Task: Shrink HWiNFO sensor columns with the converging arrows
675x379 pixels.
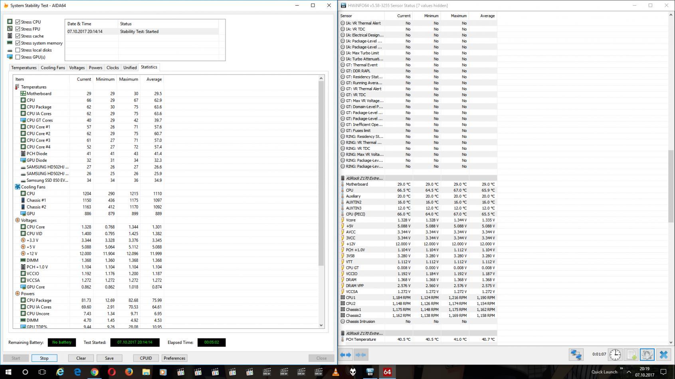Action: (360, 355)
